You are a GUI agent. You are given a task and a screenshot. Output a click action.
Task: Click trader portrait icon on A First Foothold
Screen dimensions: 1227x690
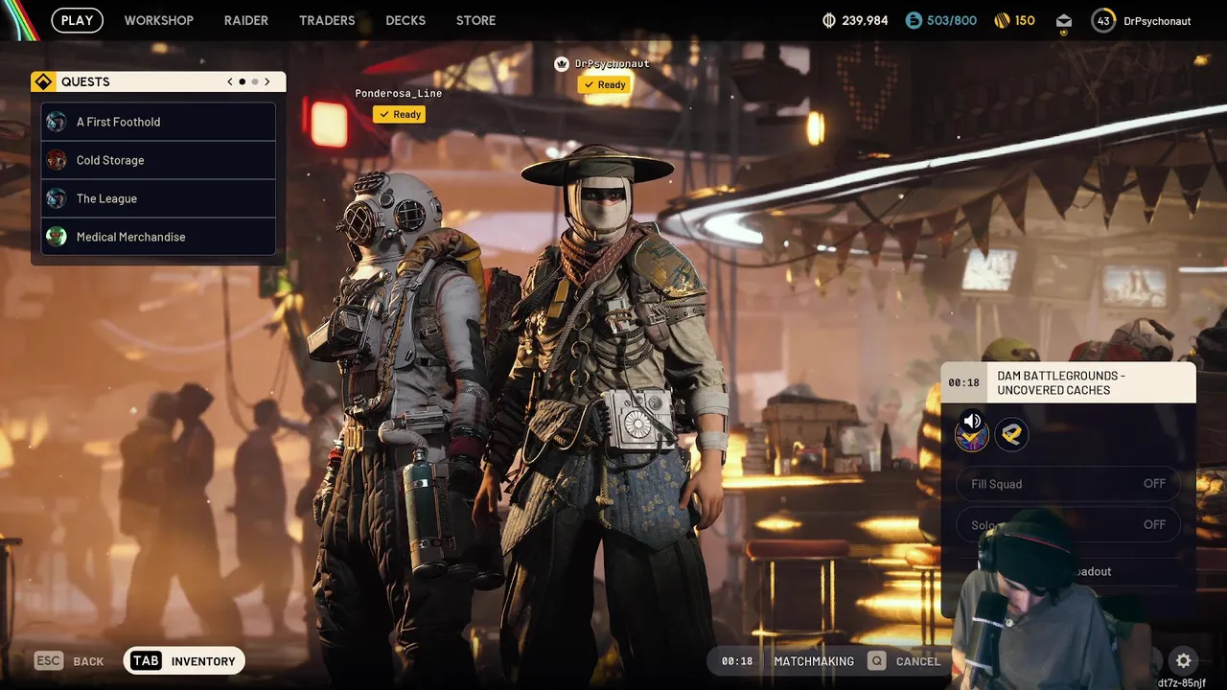point(57,122)
